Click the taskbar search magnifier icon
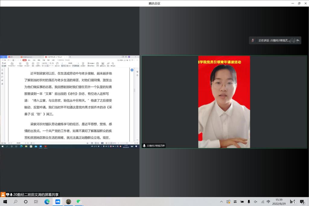 pyautogui.click(x=15, y=201)
